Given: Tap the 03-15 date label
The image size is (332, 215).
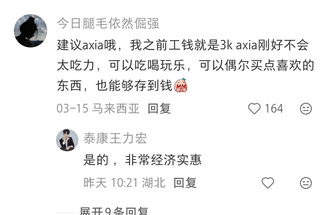Looking at the screenshot, I should (72, 109).
